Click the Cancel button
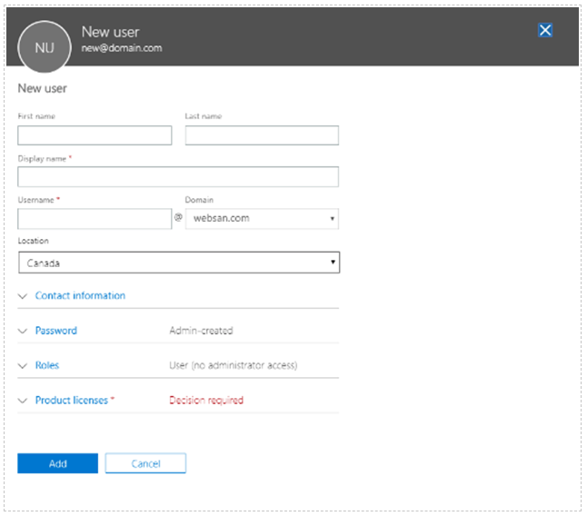 pos(145,463)
